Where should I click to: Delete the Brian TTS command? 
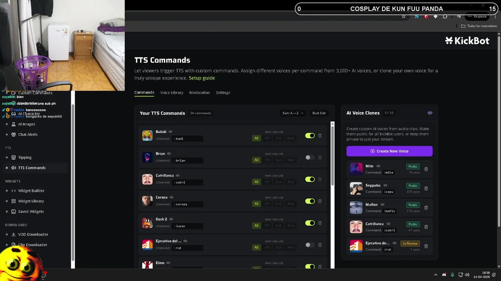(x=320, y=157)
